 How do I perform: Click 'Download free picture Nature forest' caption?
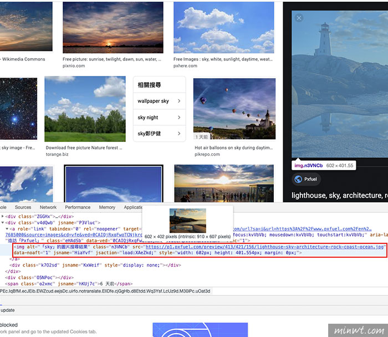click(x=84, y=148)
